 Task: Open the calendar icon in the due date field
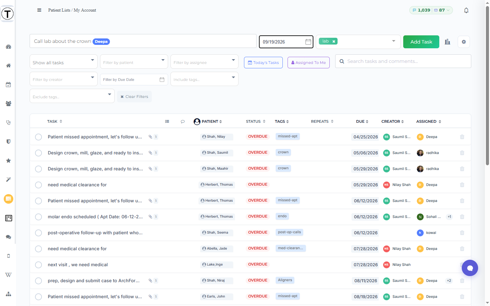[x=308, y=42]
